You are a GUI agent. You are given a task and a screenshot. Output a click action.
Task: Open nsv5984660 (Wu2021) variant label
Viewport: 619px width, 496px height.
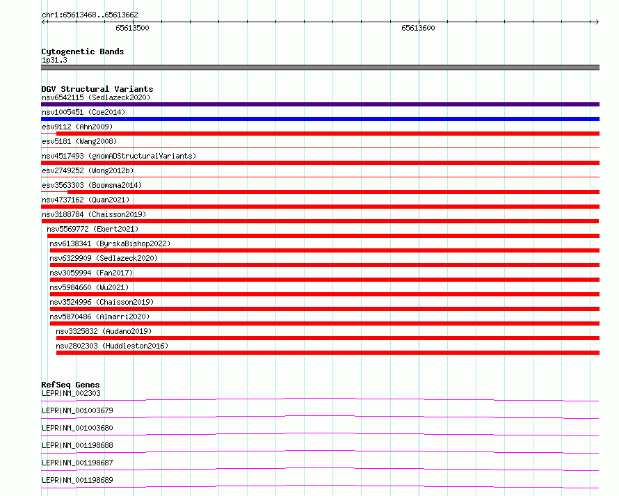click(x=89, y=287)
